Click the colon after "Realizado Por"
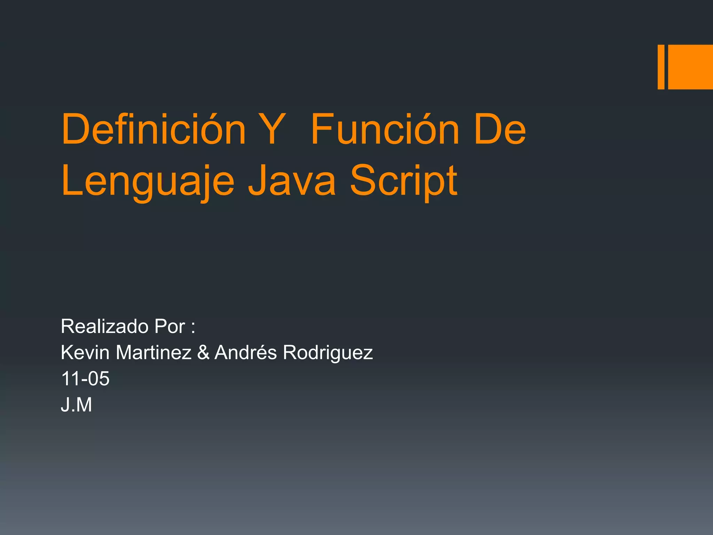This screenshot has height=535, width=713. coord(193,328)
